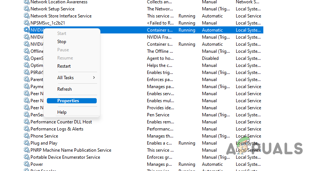This screenshot has width=318, height=171.
Task: Select PNRP Machine Name Publication Service
Action: pyautogui.click(x=71, y=150)
